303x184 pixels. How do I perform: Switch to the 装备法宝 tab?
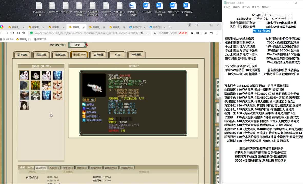coord(60,55)
